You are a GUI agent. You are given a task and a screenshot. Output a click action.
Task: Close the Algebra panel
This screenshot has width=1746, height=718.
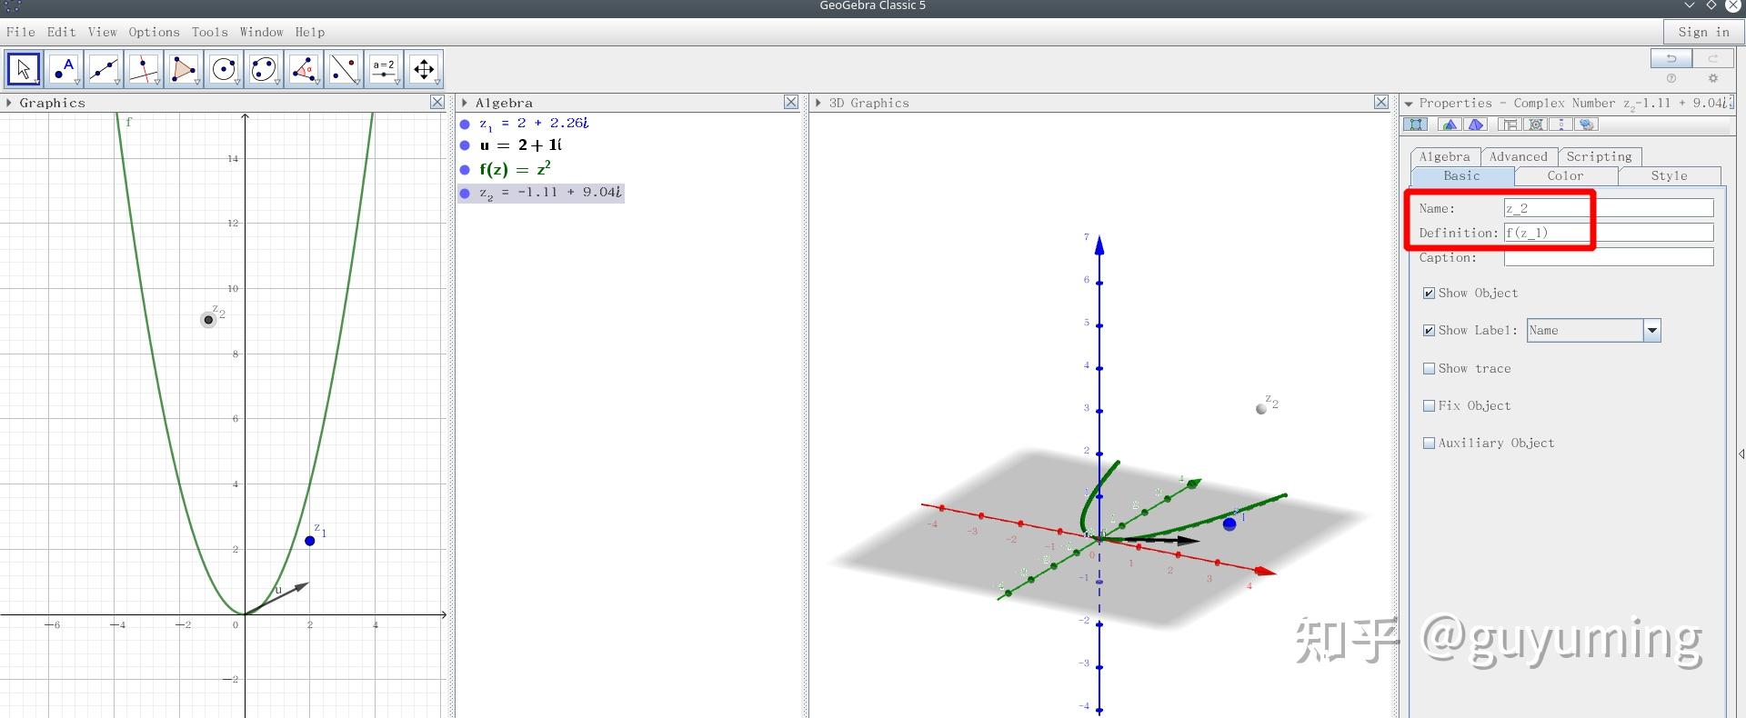pos(791,103)
